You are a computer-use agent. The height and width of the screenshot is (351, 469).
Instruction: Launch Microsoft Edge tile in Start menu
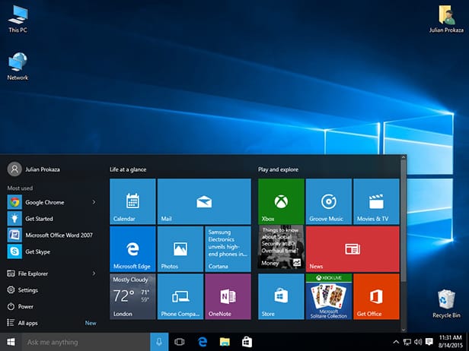point(132,249)
